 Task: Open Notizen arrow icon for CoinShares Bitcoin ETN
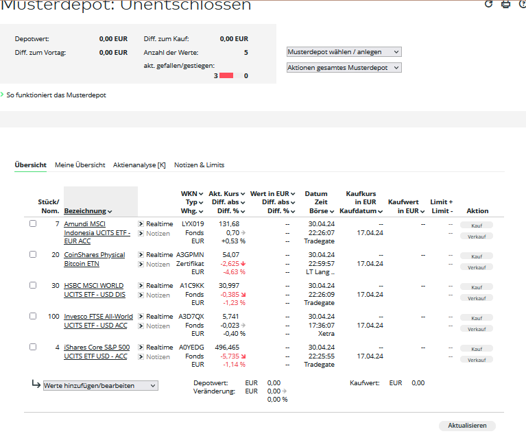coord(141,265)
